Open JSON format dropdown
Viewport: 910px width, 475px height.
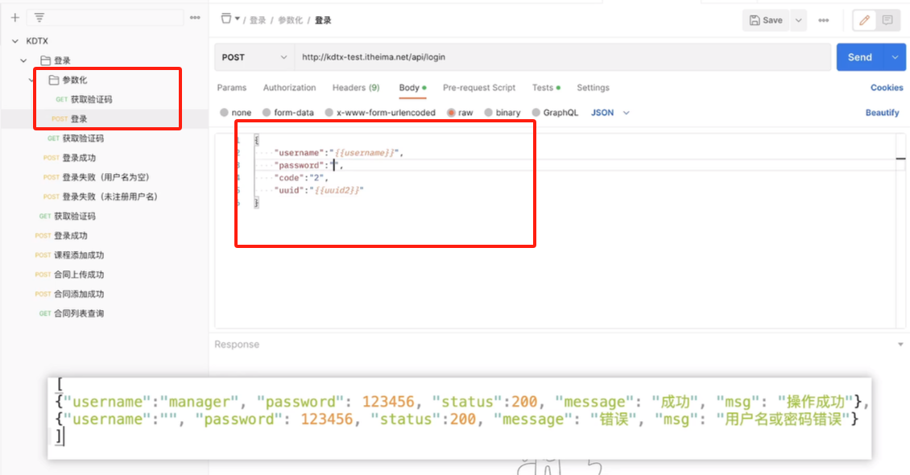pos(610,113)
